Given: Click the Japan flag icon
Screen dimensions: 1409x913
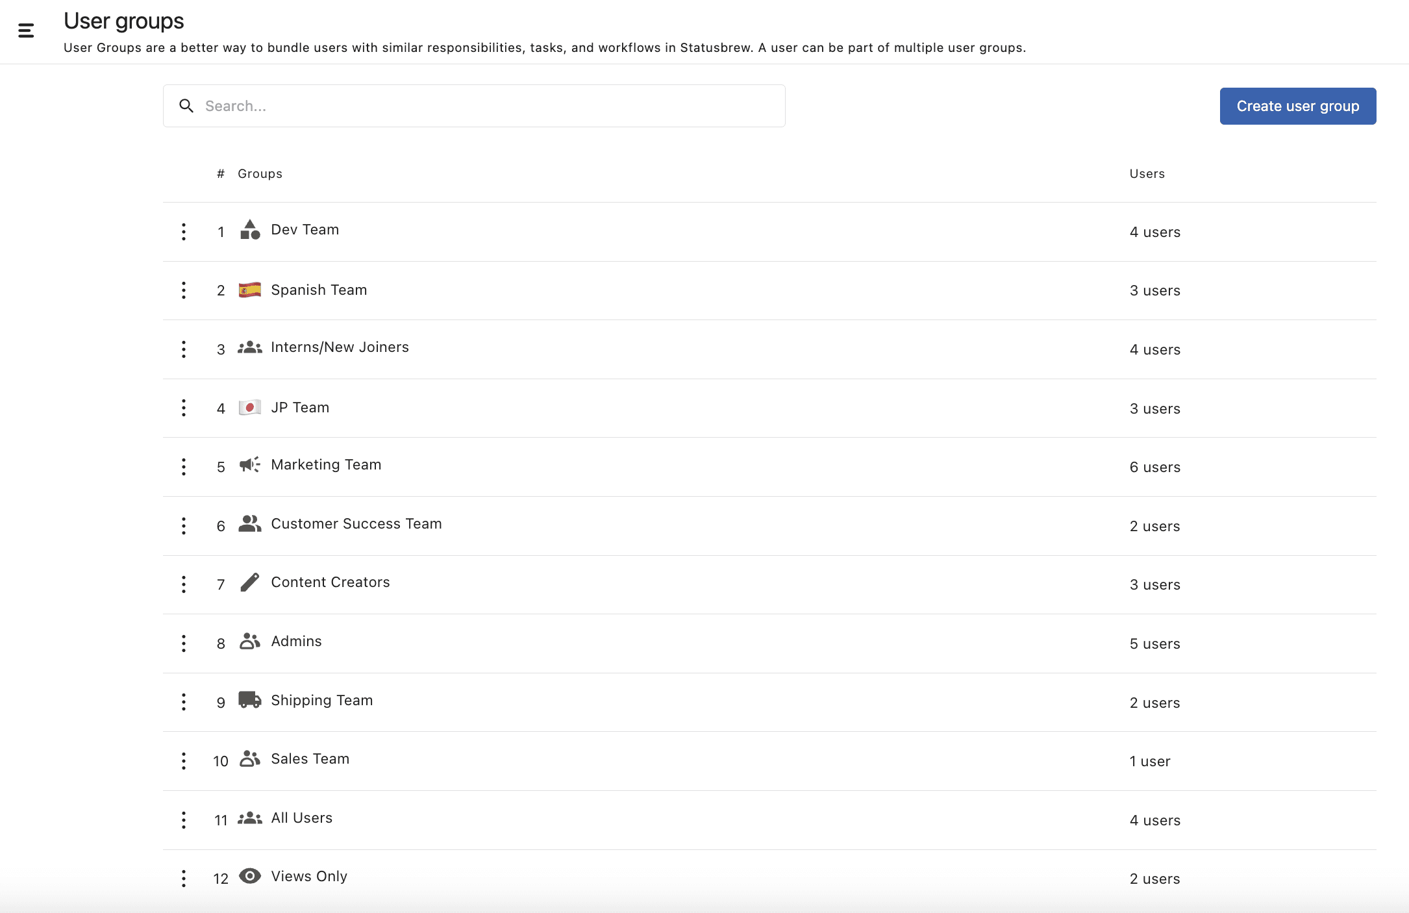Looking at the screenshot, I should tap(250, 407).
